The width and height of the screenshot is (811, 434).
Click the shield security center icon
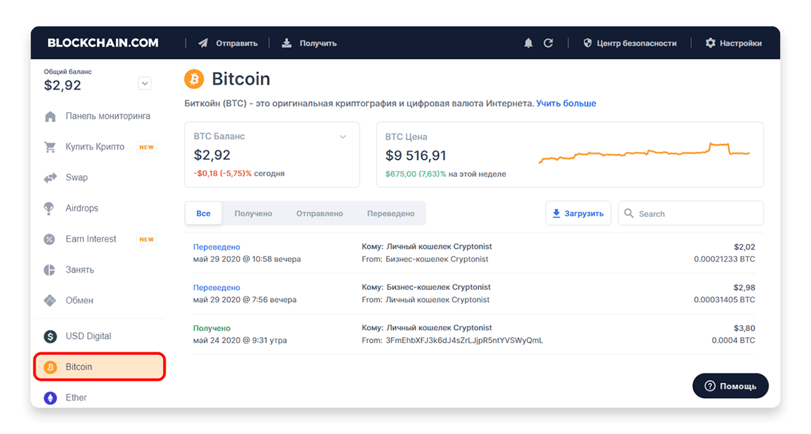click(x=587, y=43)
